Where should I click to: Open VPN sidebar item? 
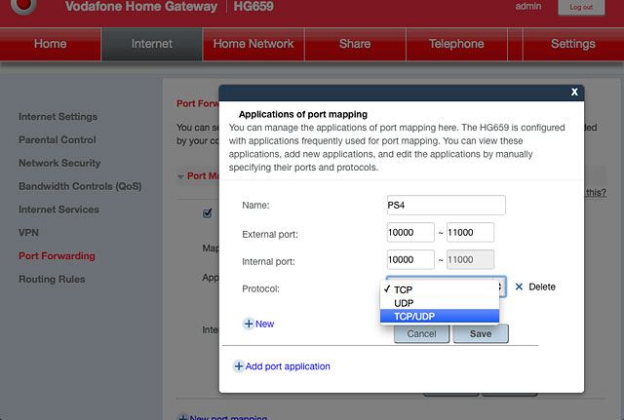click(x=28, y=233)
